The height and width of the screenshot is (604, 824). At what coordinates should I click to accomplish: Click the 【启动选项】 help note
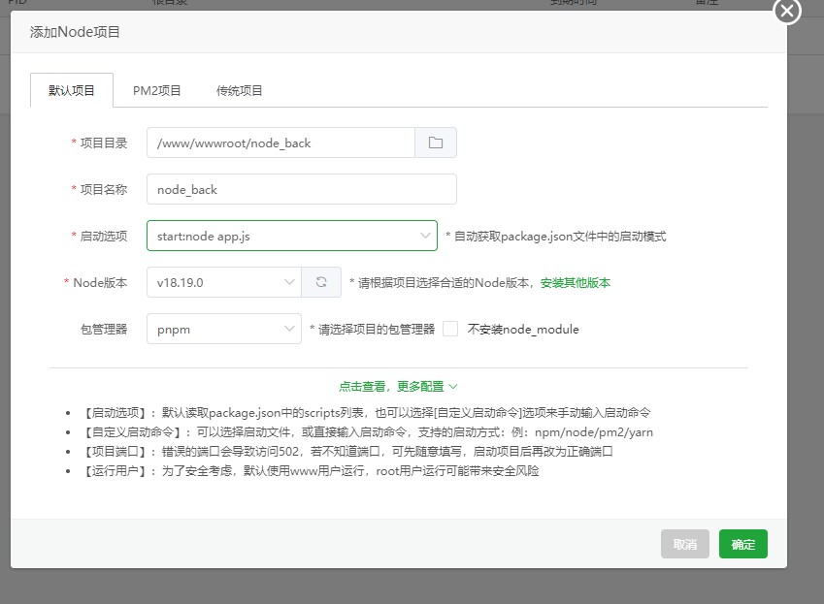(x=366, y=413)
